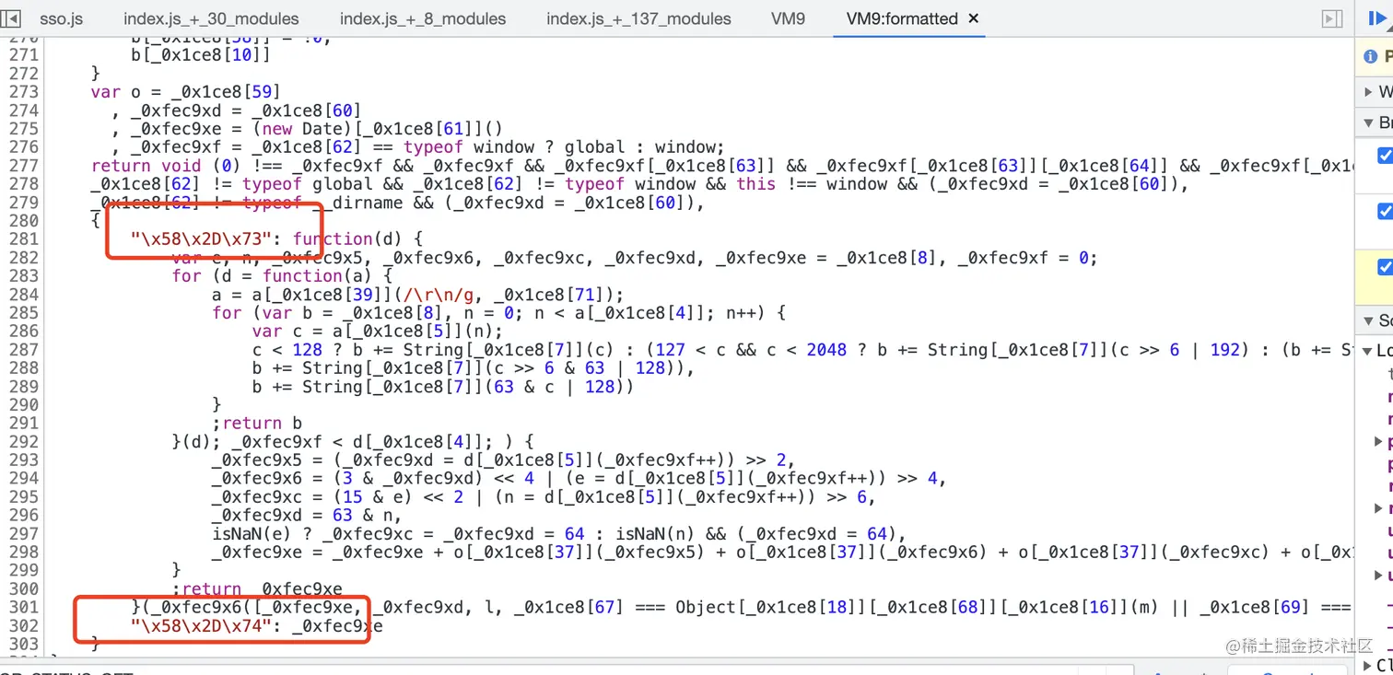Screen dimensions: 1393x675
Task: Click gutter line number 302
Action: tap(24, 626)
